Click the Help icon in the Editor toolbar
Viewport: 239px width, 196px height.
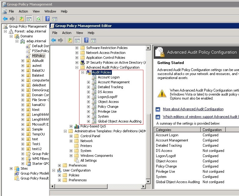[86, 40]
